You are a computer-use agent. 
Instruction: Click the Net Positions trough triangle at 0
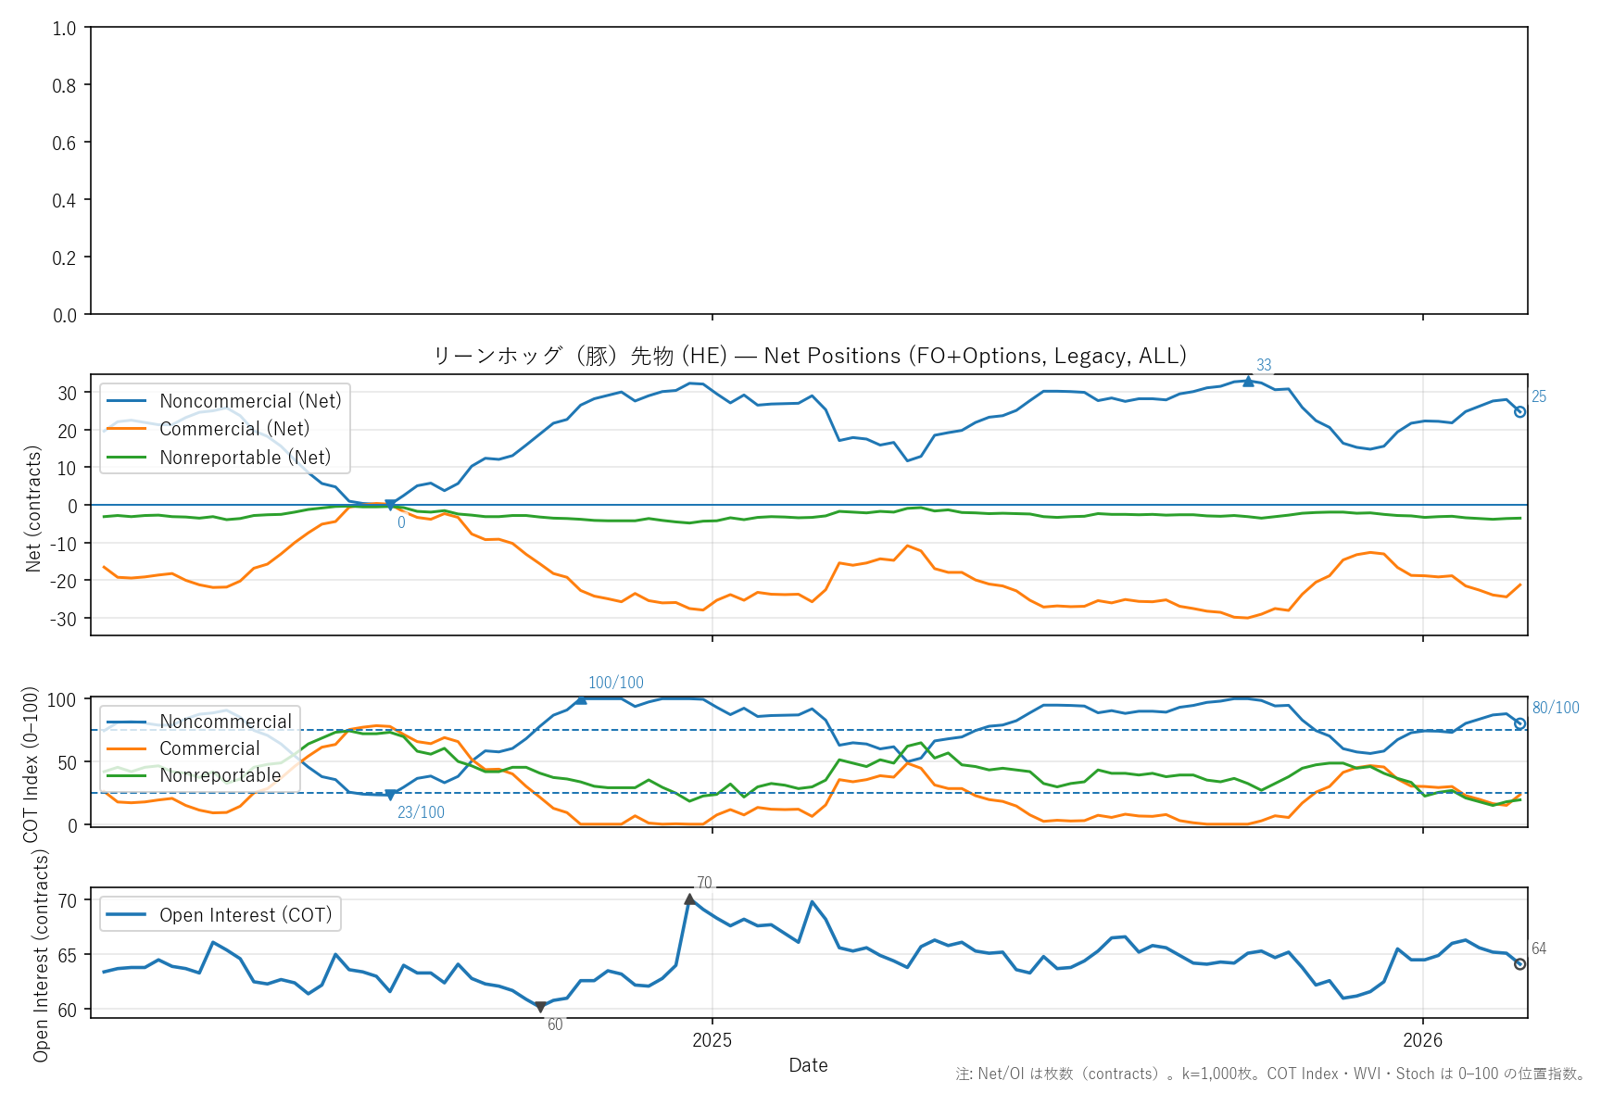(x=390, y=505)
